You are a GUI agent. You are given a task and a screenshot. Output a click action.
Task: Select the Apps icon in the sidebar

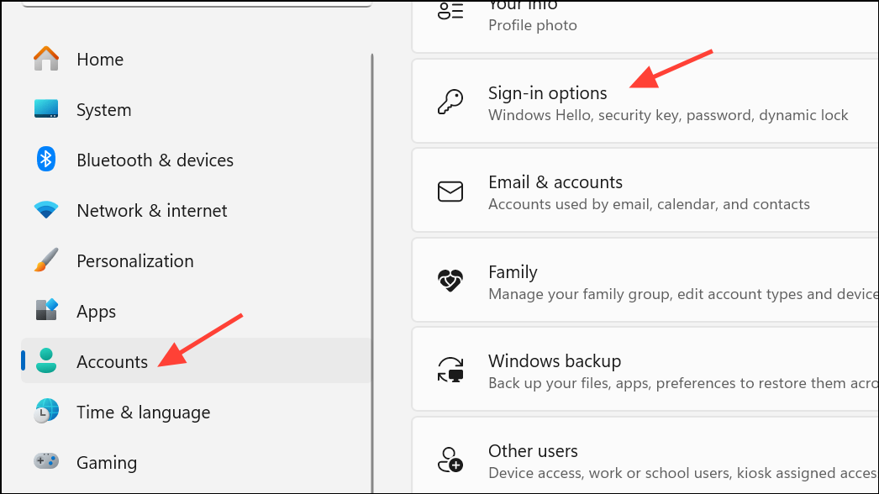point(45,311)
